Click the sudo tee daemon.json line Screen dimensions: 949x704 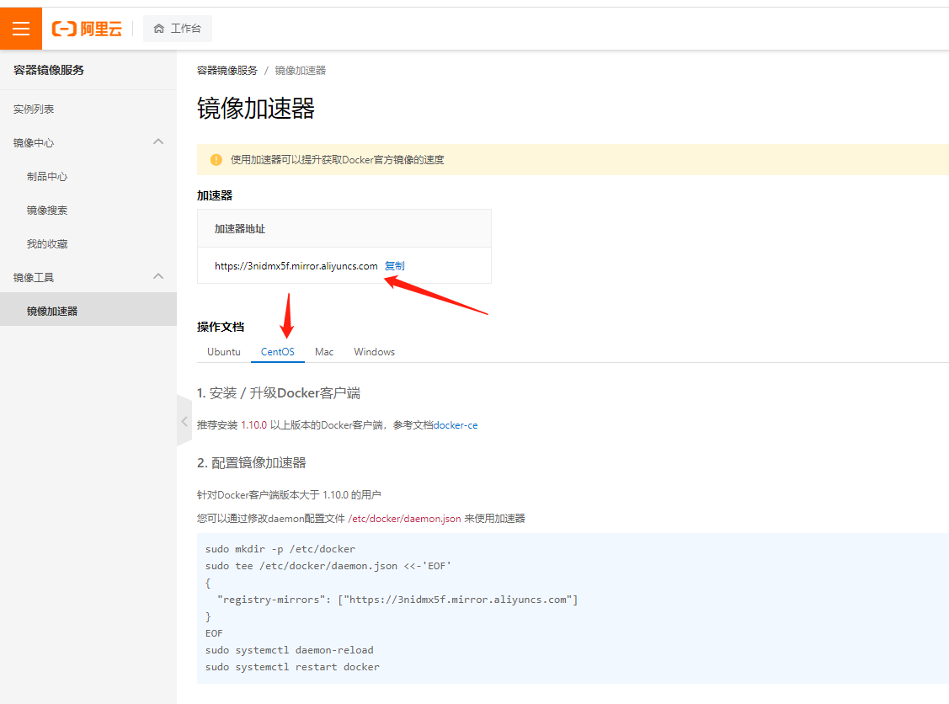point(328,566)
